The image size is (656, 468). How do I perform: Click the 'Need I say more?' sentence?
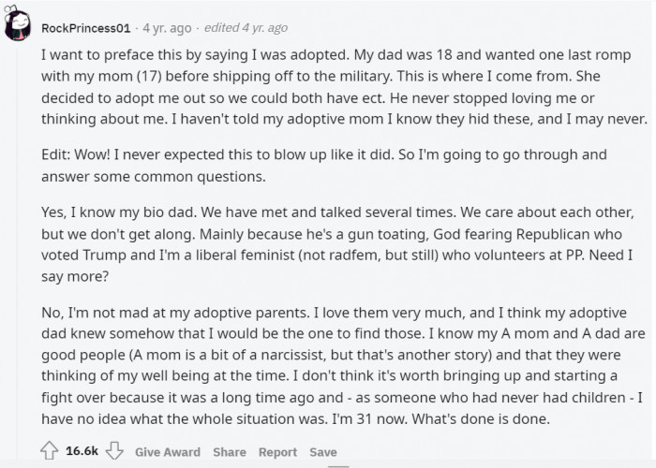click(336, 266)
